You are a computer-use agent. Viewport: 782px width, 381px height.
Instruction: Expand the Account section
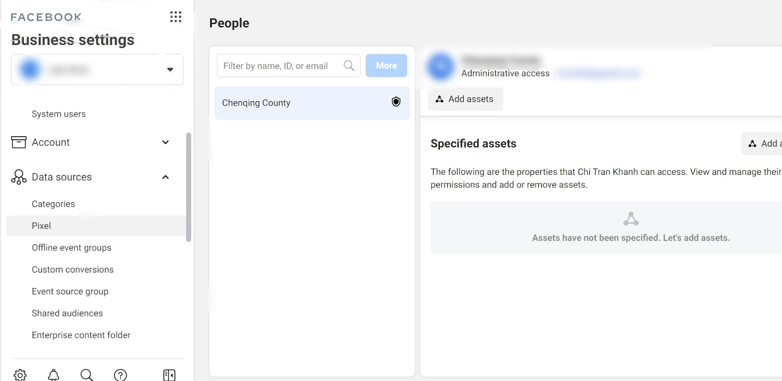click(165, 142)
